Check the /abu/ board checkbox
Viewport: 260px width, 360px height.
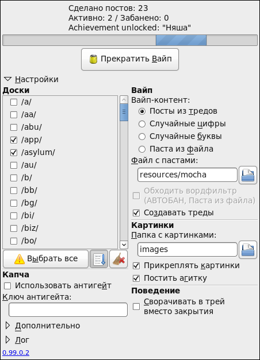[x=14, y=127]
